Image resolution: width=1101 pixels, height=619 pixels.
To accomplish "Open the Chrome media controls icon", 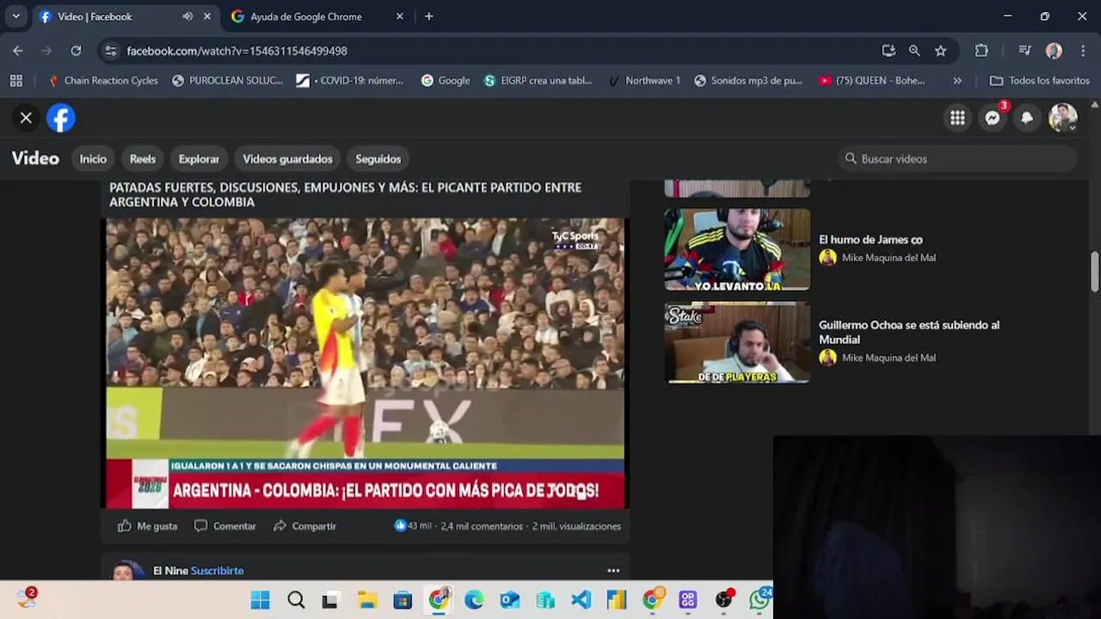I will point(1024,51).
